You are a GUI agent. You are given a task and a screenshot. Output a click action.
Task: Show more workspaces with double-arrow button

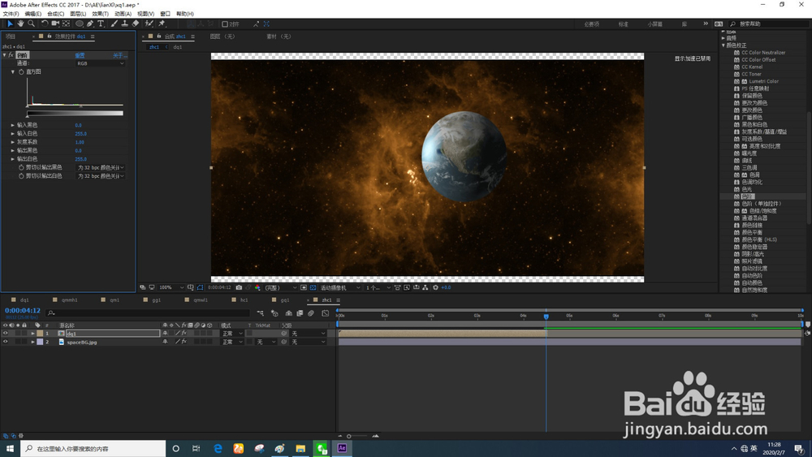click(x=706, y=24)
